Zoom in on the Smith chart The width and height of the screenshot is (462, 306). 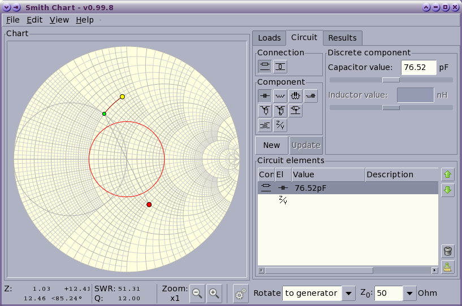[x=214, y=293]
